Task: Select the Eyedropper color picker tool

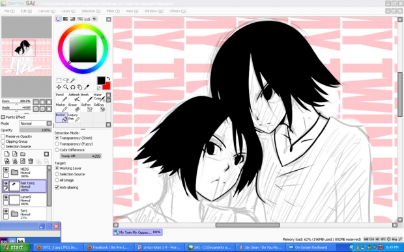Action: click(x=87, y=87)
